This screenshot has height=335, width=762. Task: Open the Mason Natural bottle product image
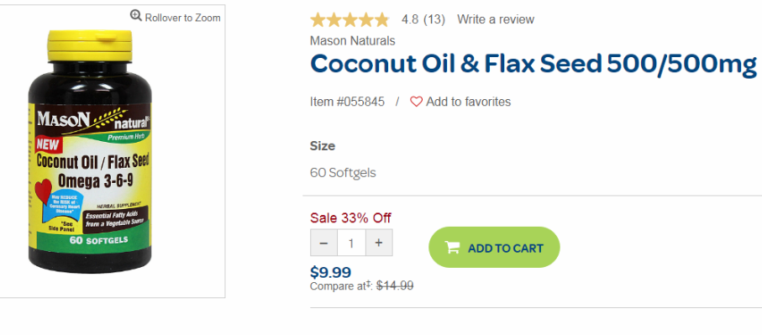click(x=91, y=151)
